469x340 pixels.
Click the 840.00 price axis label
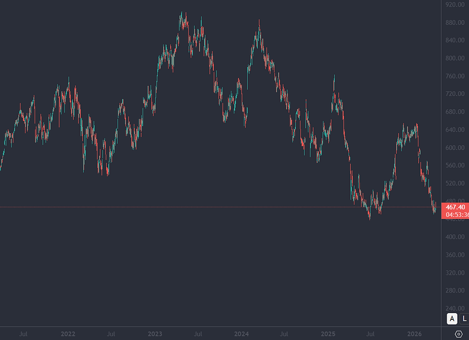point(455,40)
